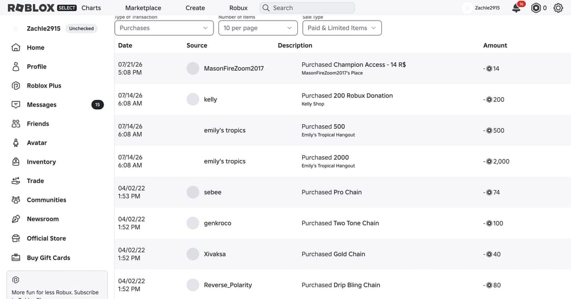The width and height of the screenshot is (571, 299).
Task: Click the 04/02/22 1:53 PM date
Action: 132,192
